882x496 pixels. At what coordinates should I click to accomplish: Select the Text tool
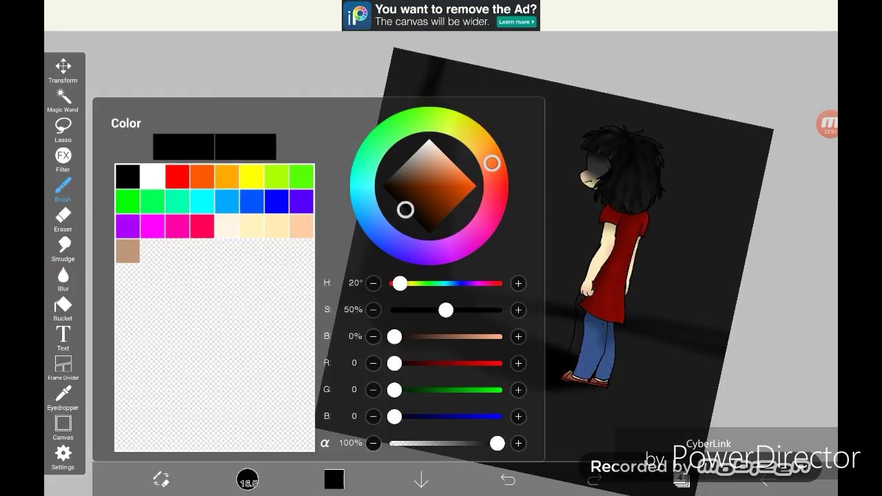coord(63,338)
